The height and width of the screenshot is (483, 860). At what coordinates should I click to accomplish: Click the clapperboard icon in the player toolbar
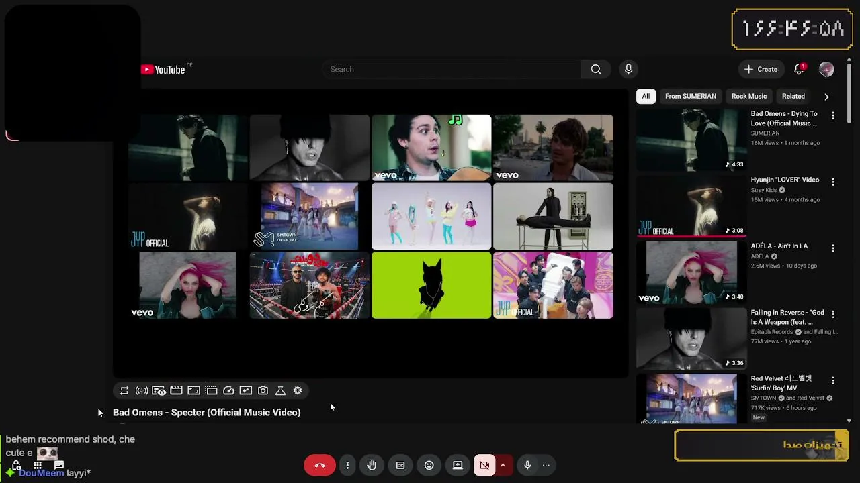(x=176, y=390)
